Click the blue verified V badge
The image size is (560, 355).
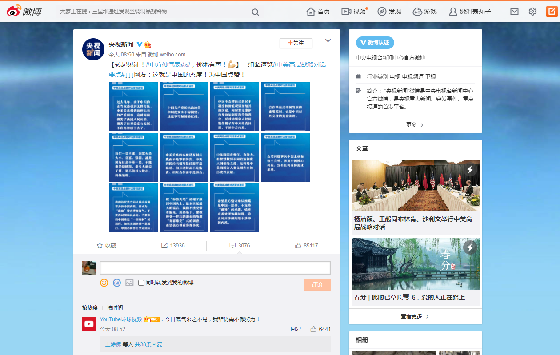(x=139, y=44)
